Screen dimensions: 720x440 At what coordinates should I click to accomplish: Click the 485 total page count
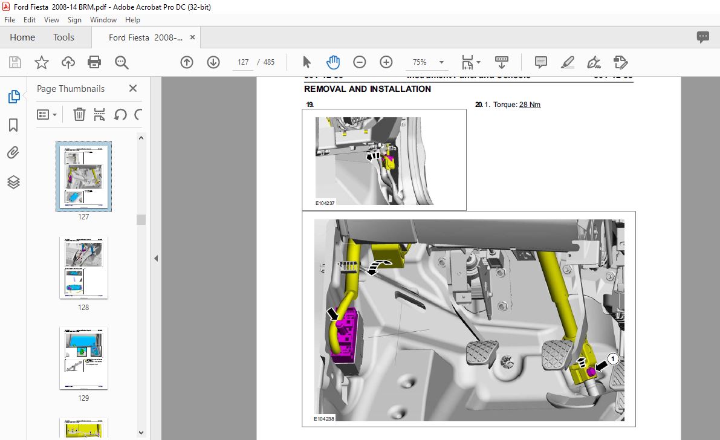pos(269,62)
